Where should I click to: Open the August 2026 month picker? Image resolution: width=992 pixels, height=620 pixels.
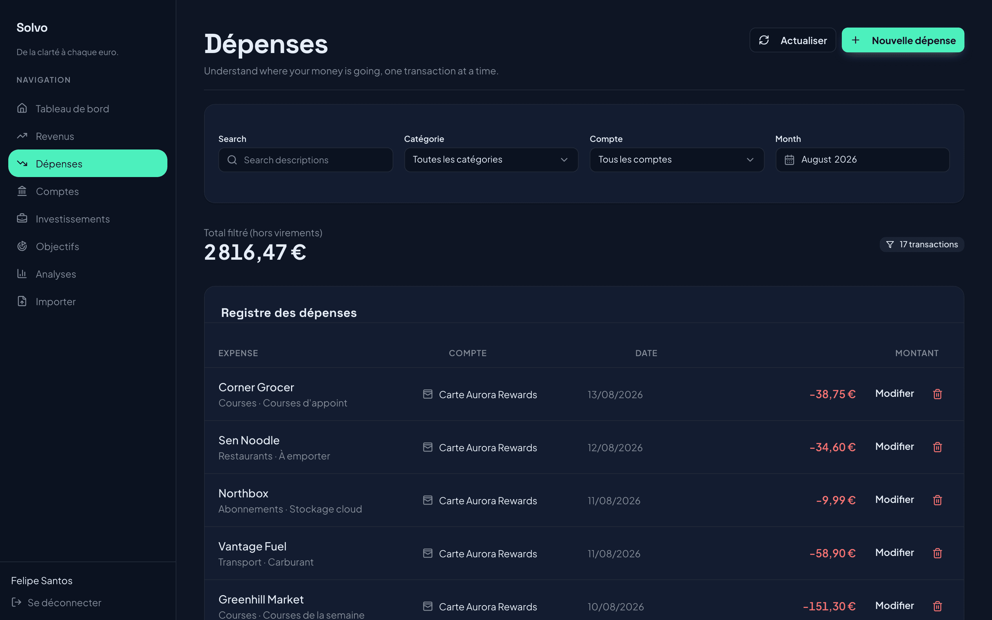[862, 159]
